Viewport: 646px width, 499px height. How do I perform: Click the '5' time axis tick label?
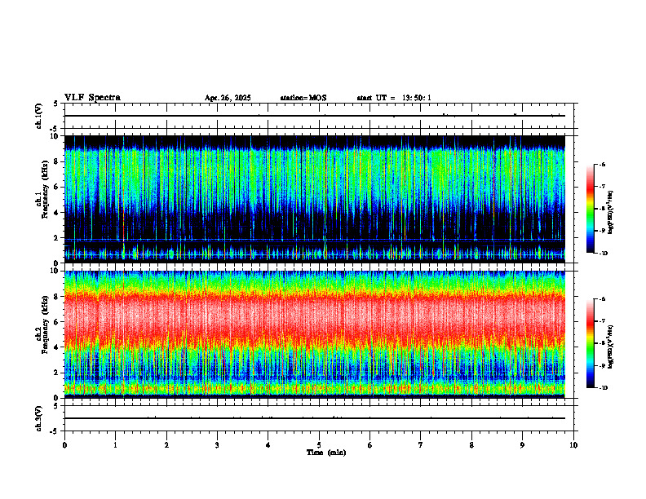[319, 445]
